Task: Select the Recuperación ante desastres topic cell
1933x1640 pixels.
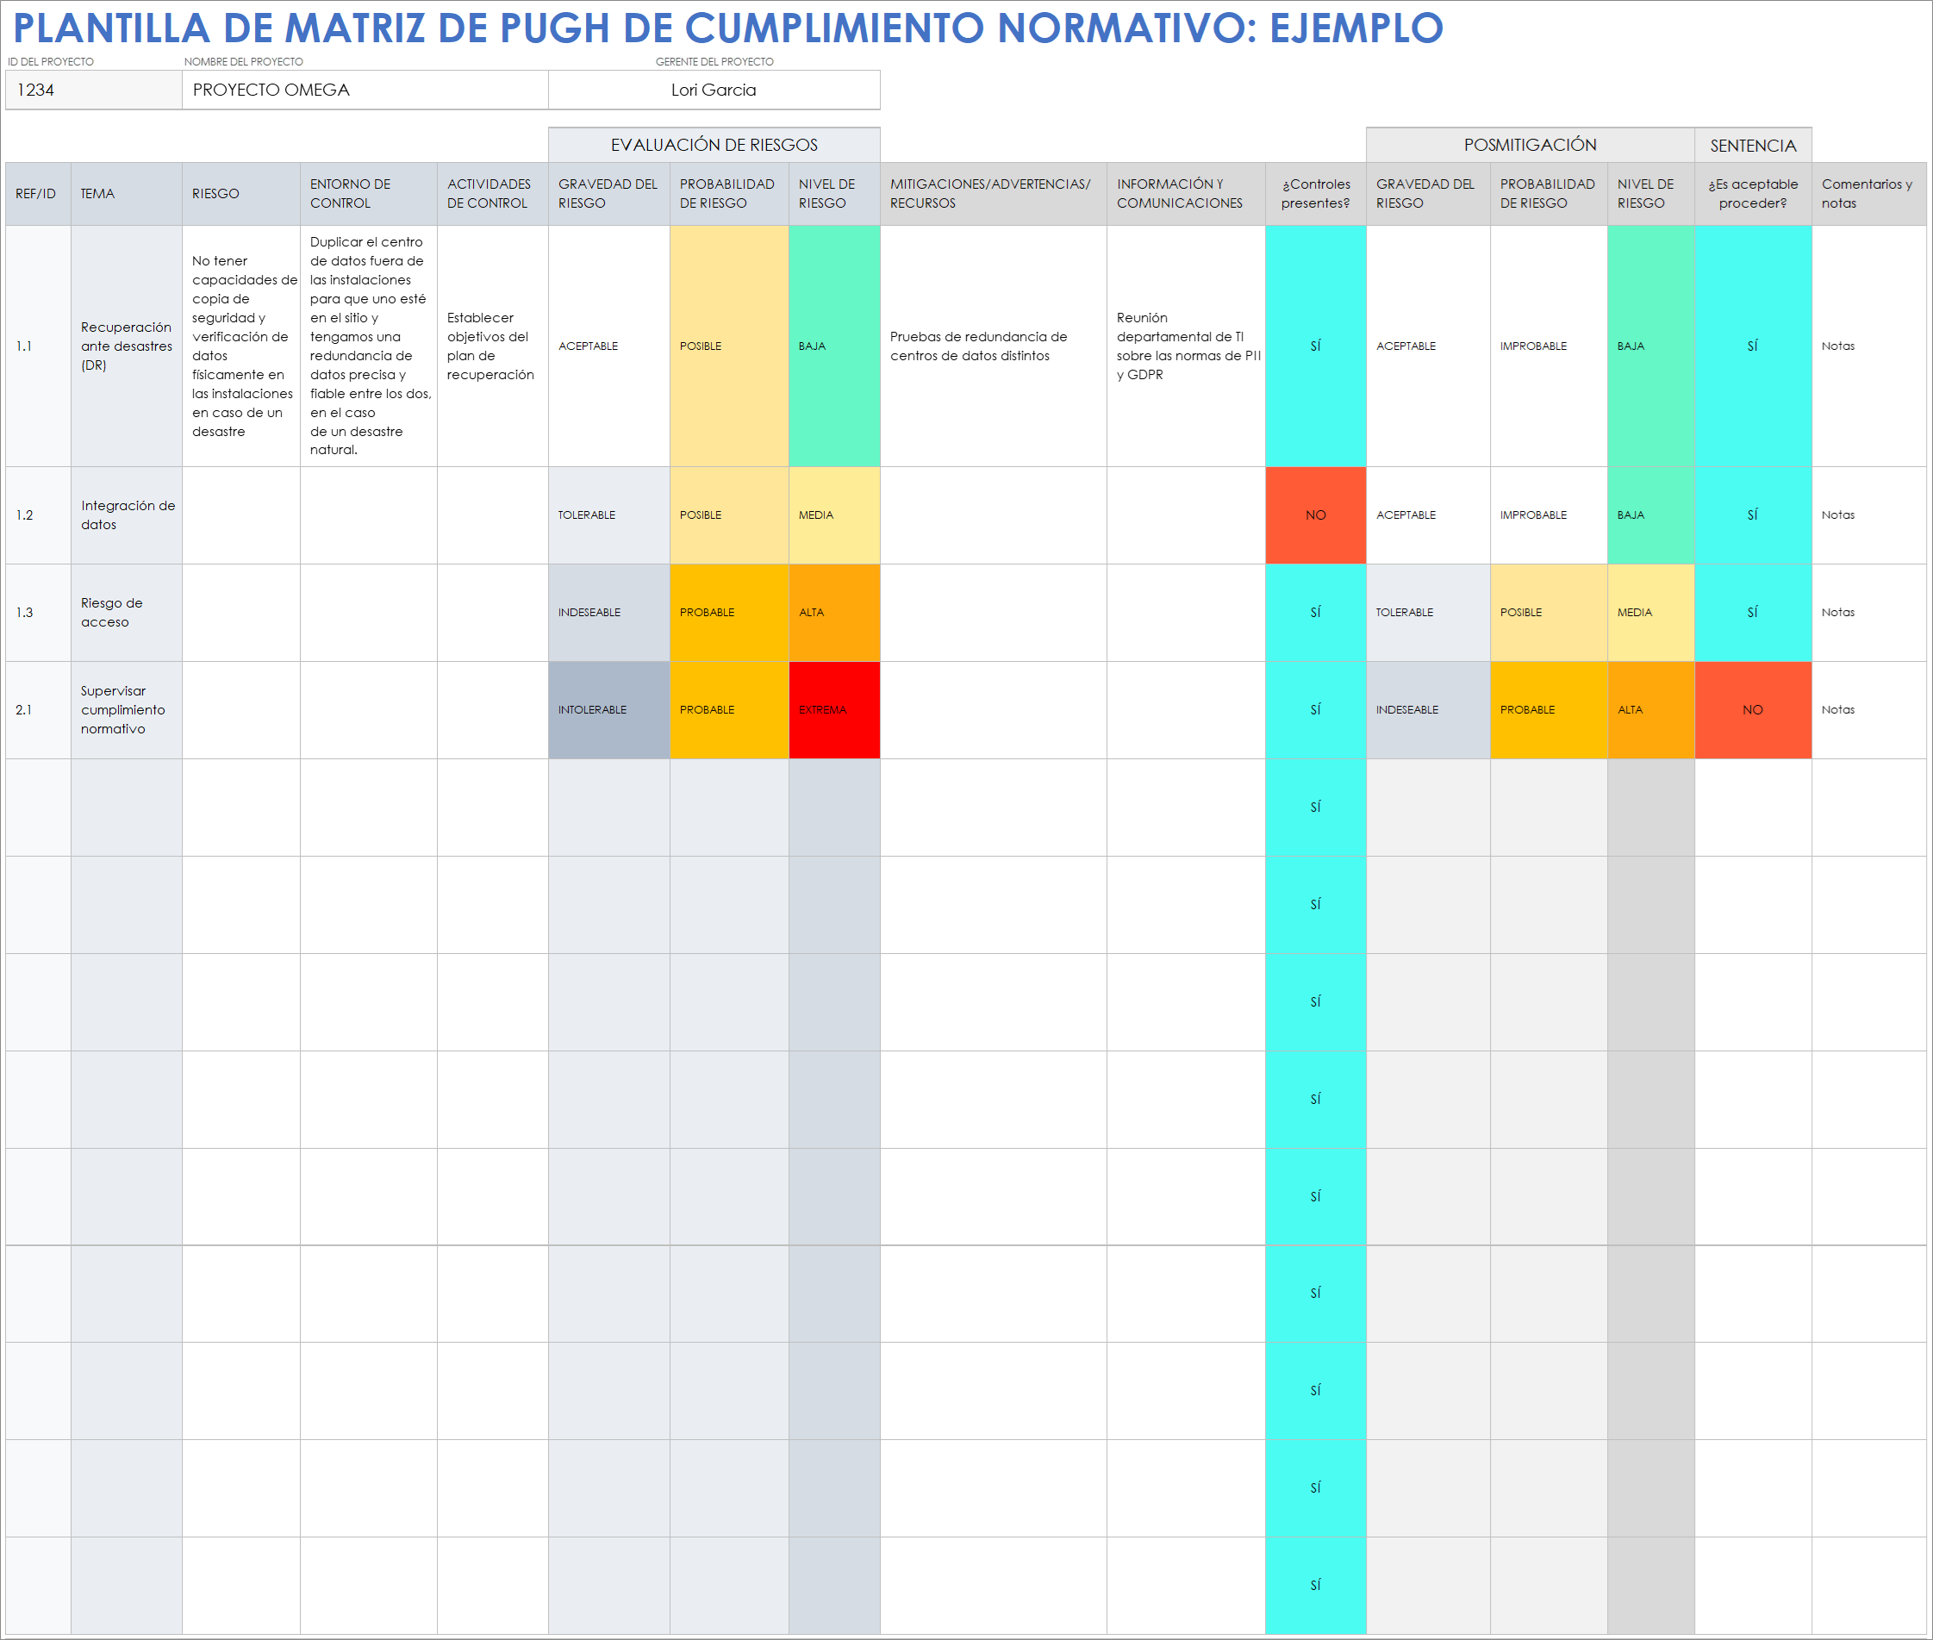Action: click(x=127, y=346)
